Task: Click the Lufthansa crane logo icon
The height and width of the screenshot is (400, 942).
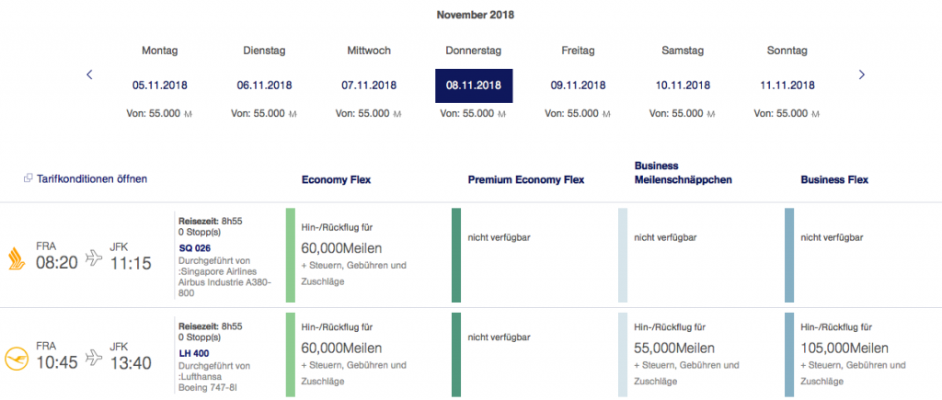Action: 15,358
